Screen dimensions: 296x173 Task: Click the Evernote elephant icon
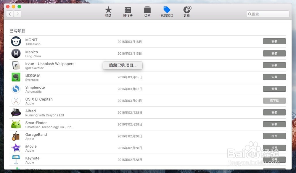[x=16, y=77]
